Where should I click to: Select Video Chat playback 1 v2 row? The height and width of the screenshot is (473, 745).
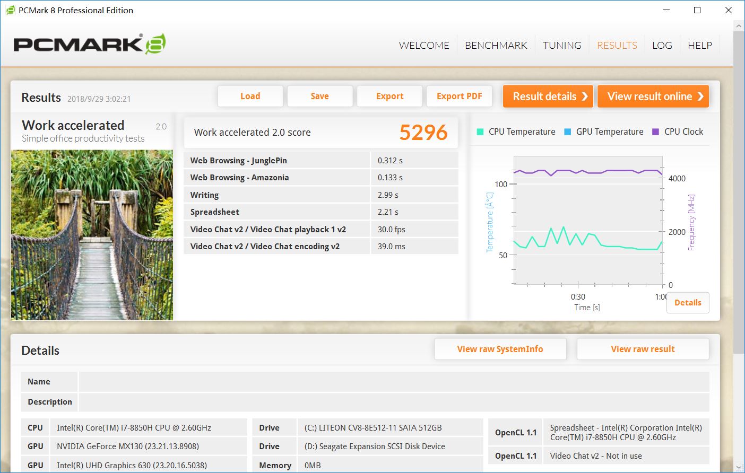(321, 229)
